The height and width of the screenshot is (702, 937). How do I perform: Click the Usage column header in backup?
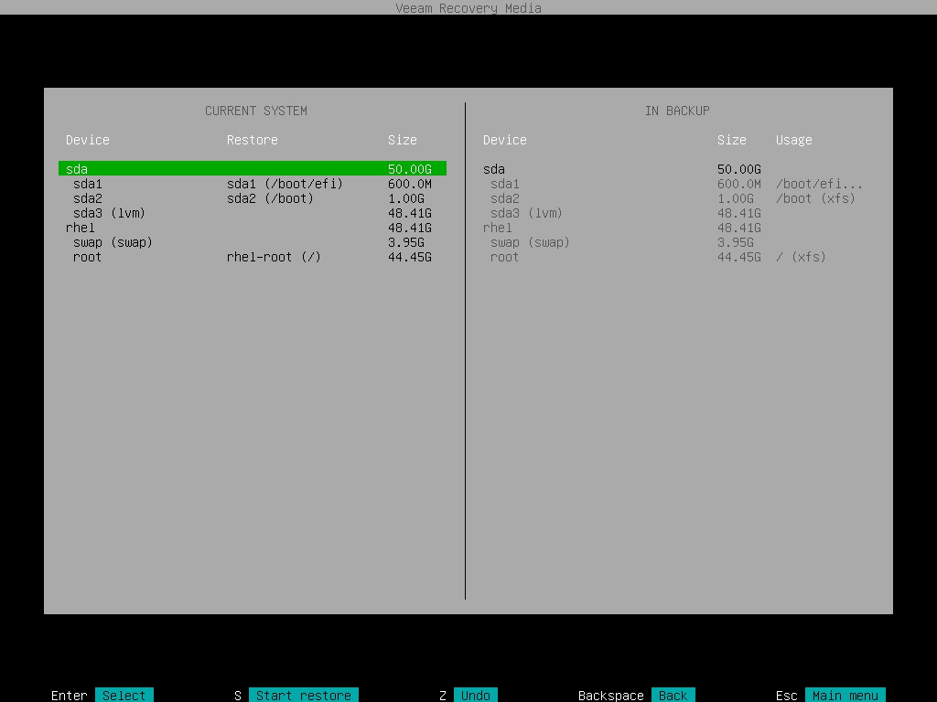coord(793,140)
